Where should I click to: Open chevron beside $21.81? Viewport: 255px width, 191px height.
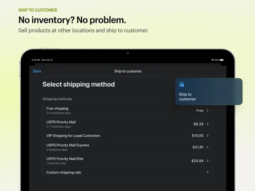(207, 147)
